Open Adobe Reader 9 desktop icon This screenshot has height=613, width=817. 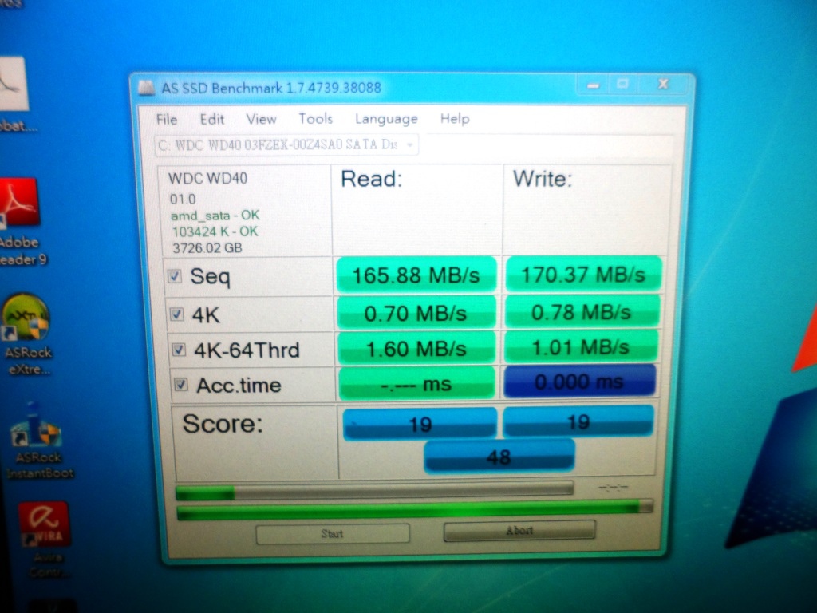tap(21, 222)
